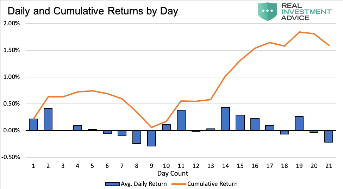
Task: Click the Day 2 blue bar
Action: (48, 119)
